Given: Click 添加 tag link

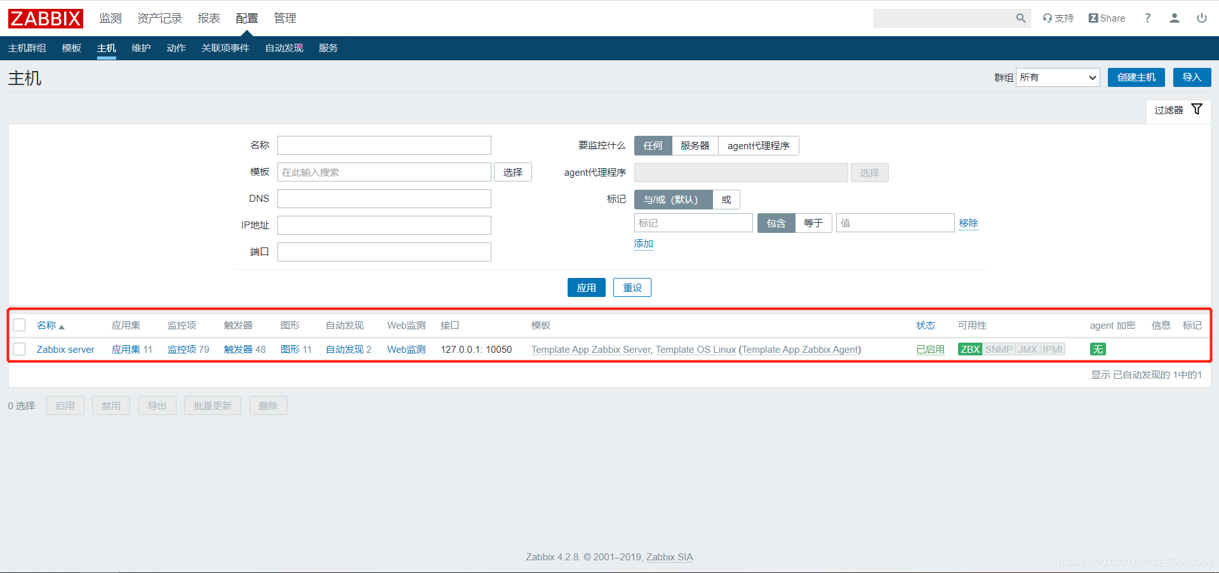Looking at the screenshot, I should click(x=644, y=244).
